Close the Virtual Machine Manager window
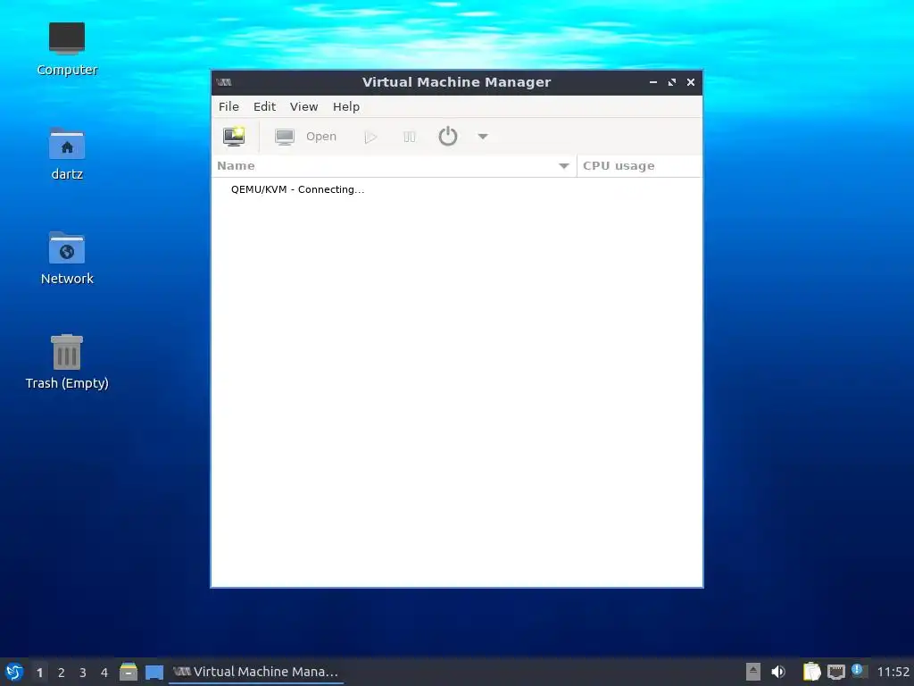The height and width of the screenshot is (686, 914). coord(691,82)
